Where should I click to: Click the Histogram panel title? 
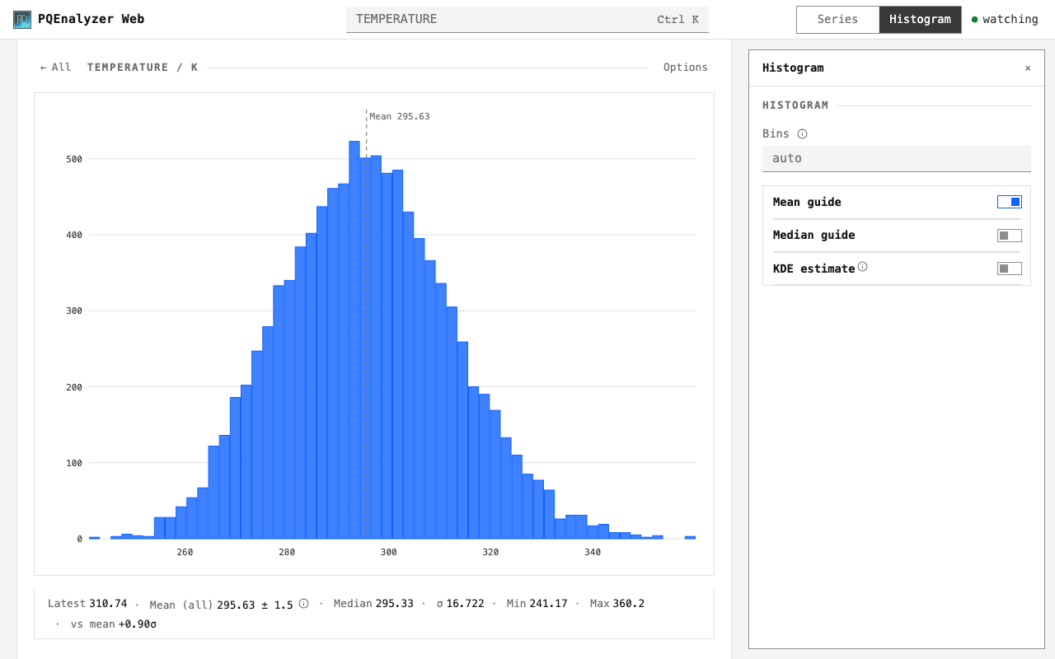(793, 68)
